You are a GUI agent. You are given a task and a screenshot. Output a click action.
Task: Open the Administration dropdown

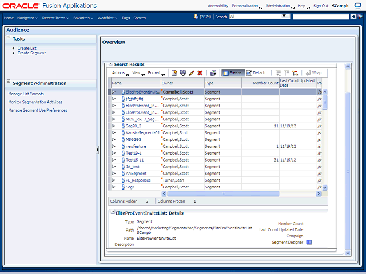click(280, 6)
